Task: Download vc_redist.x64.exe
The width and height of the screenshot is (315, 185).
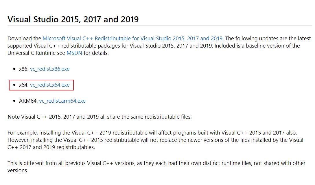Action: point(50,85)
